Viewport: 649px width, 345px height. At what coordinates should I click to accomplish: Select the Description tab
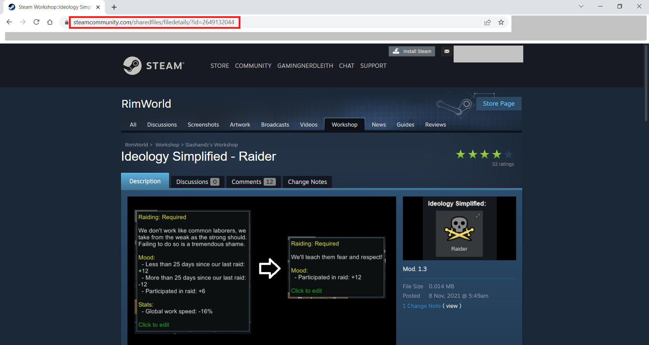click(x=145, y=181)
